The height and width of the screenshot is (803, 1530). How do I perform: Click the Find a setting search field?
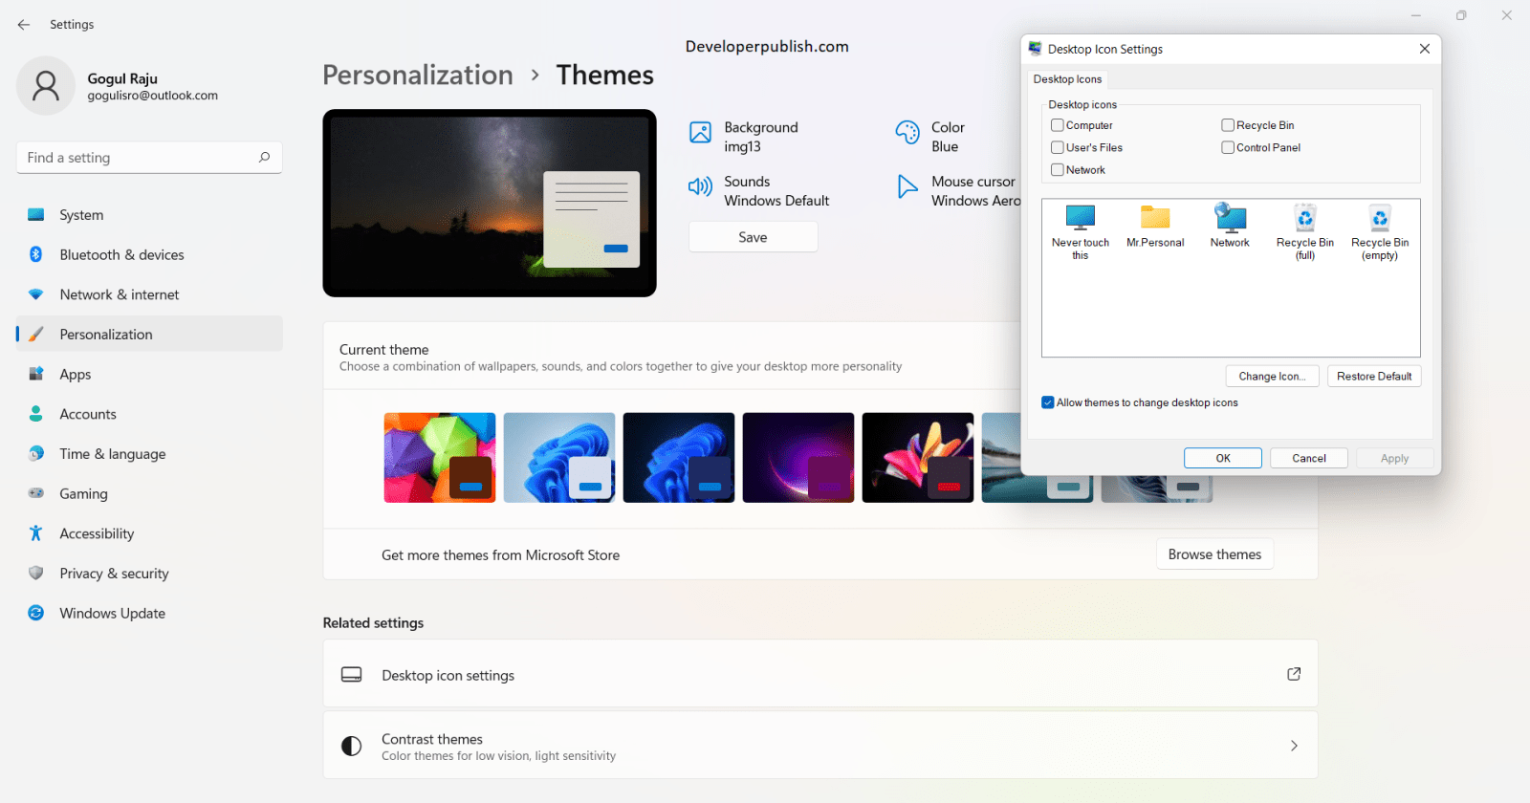click(149, 158)
